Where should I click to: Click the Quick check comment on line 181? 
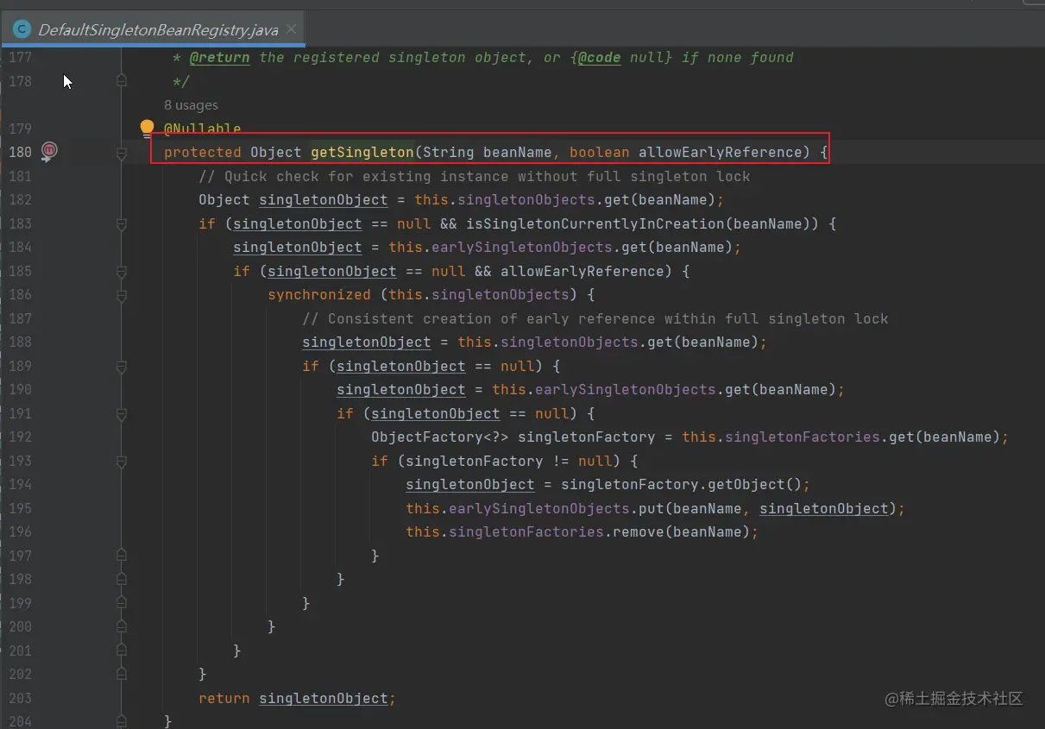(475, 176)
